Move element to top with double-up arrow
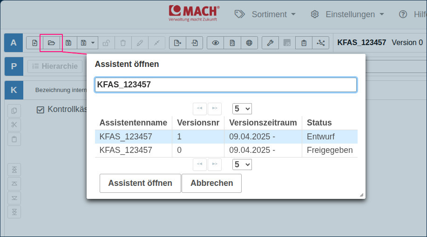 (14, 170)
